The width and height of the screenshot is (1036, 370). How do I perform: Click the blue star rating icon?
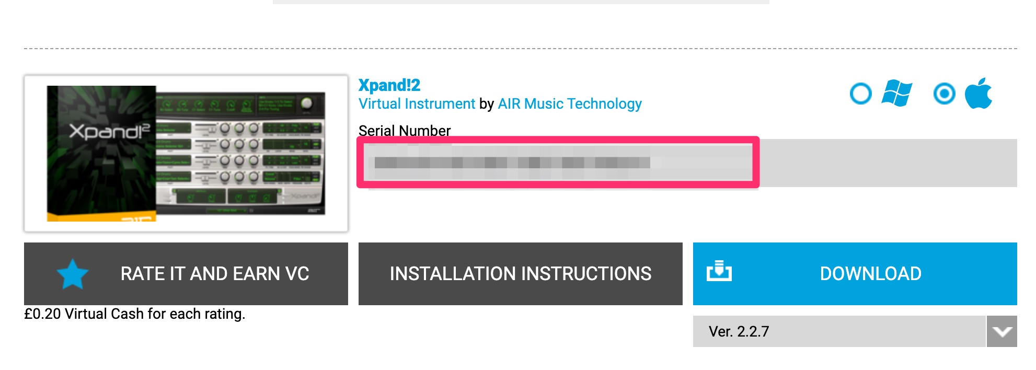pos(72,274)
